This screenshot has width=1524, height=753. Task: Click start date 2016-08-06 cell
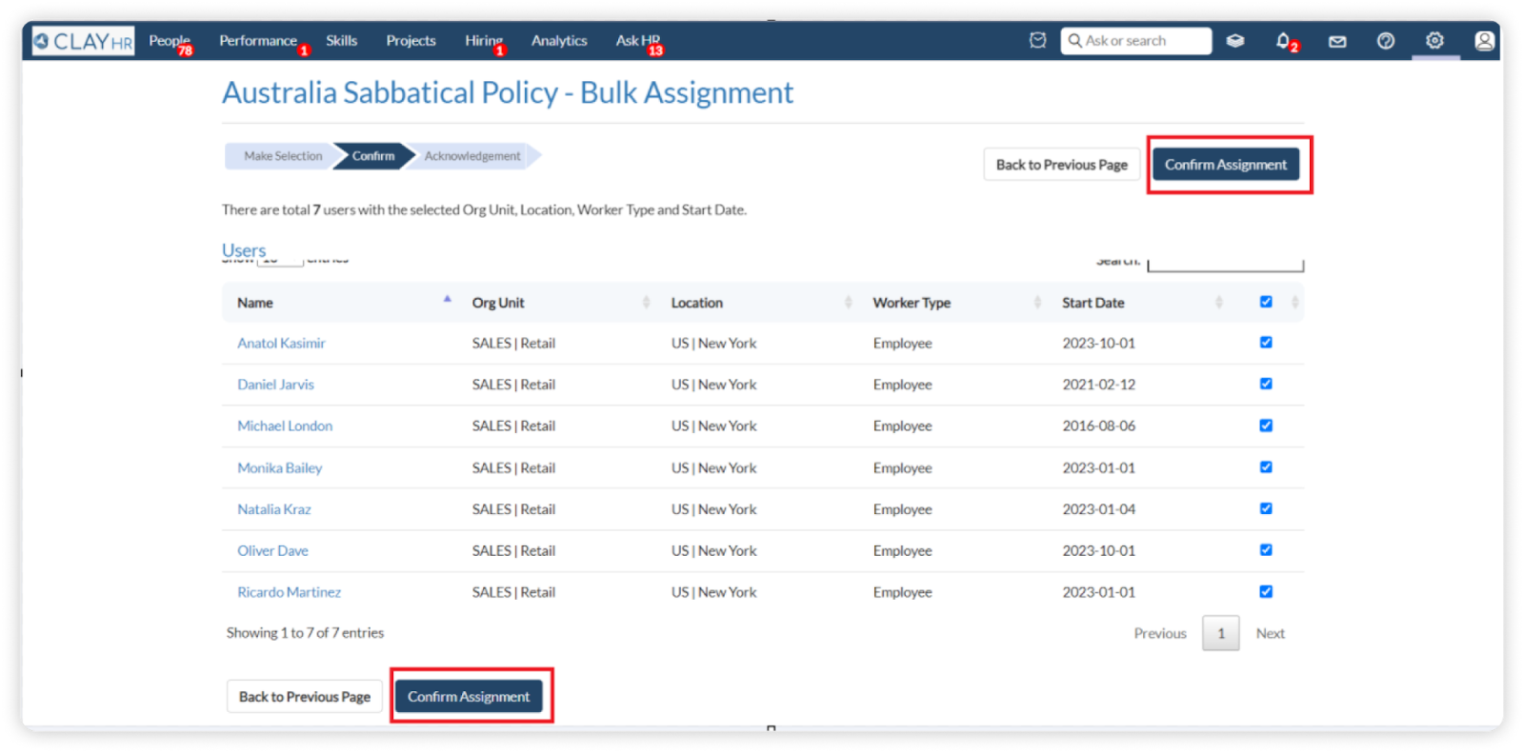(x=1099, y=426)
